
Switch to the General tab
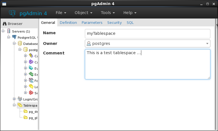click(x=48, y=23)
